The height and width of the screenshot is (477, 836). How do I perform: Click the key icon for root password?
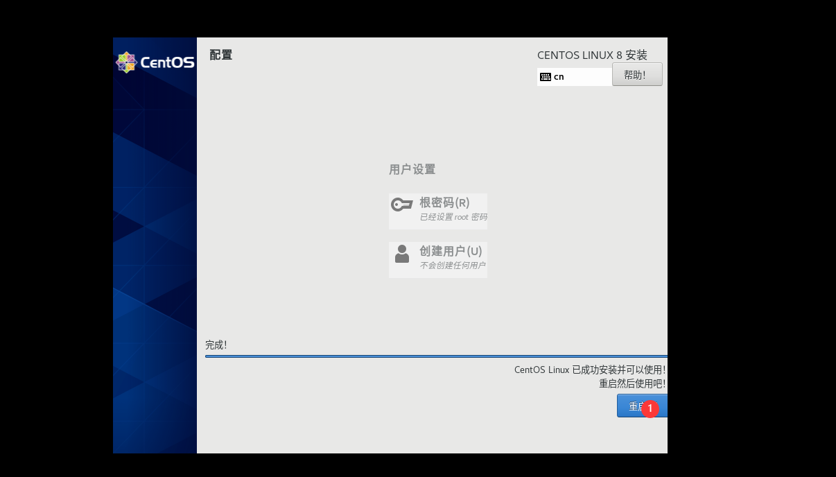pyautogui.click(x=402, y=205)
